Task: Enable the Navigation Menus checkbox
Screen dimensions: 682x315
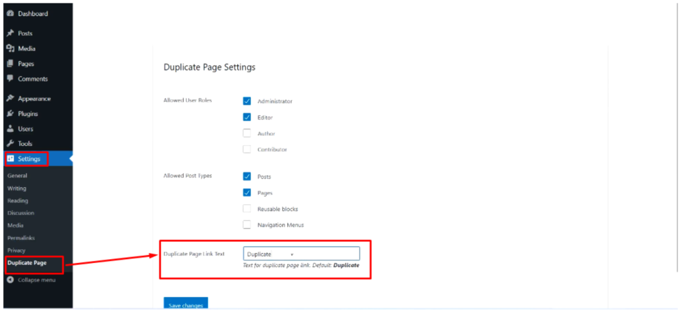Action: 247,224
